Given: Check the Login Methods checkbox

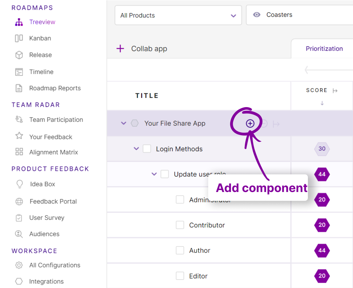Looking at the screenshot, I should coord(146,149).
